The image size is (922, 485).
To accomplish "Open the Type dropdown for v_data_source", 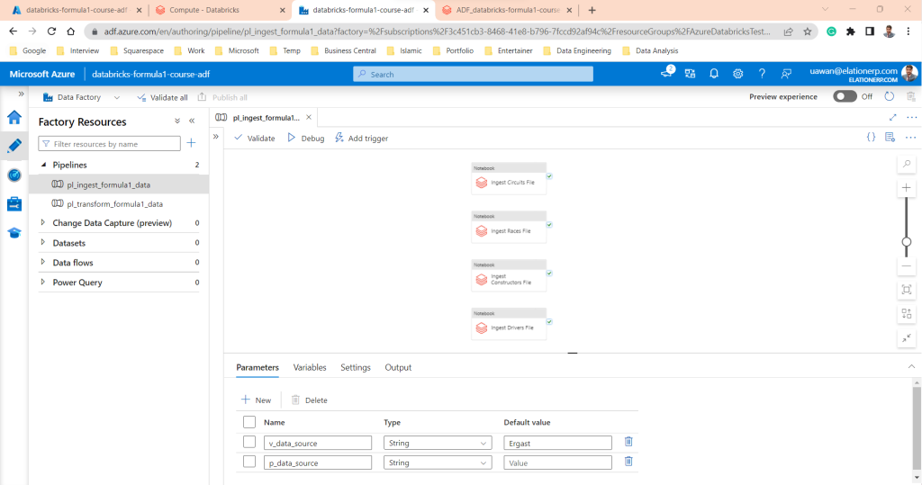I will 438,443.
